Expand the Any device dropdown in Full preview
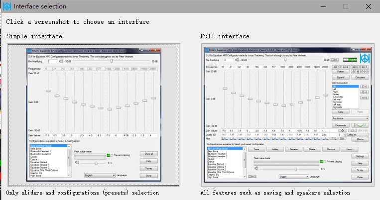380x200 pixels. tap(350, 118)
